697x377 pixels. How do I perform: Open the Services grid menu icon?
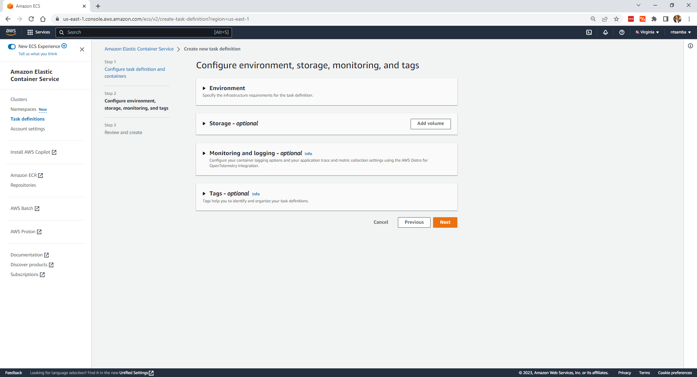pyautogui.click(x=30, y=32)
